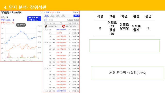Select the 33평 size tab
Image resolution: width=165 pixels, height=93 pixels.
[52, 16]
